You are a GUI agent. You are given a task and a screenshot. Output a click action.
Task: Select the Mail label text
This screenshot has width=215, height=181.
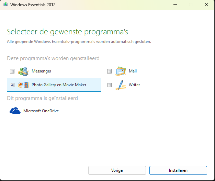(133, 71)
